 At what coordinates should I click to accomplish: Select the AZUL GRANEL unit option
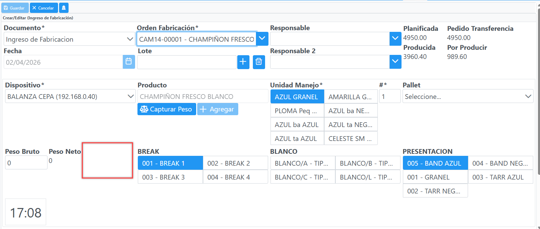(x=297, y=97)
